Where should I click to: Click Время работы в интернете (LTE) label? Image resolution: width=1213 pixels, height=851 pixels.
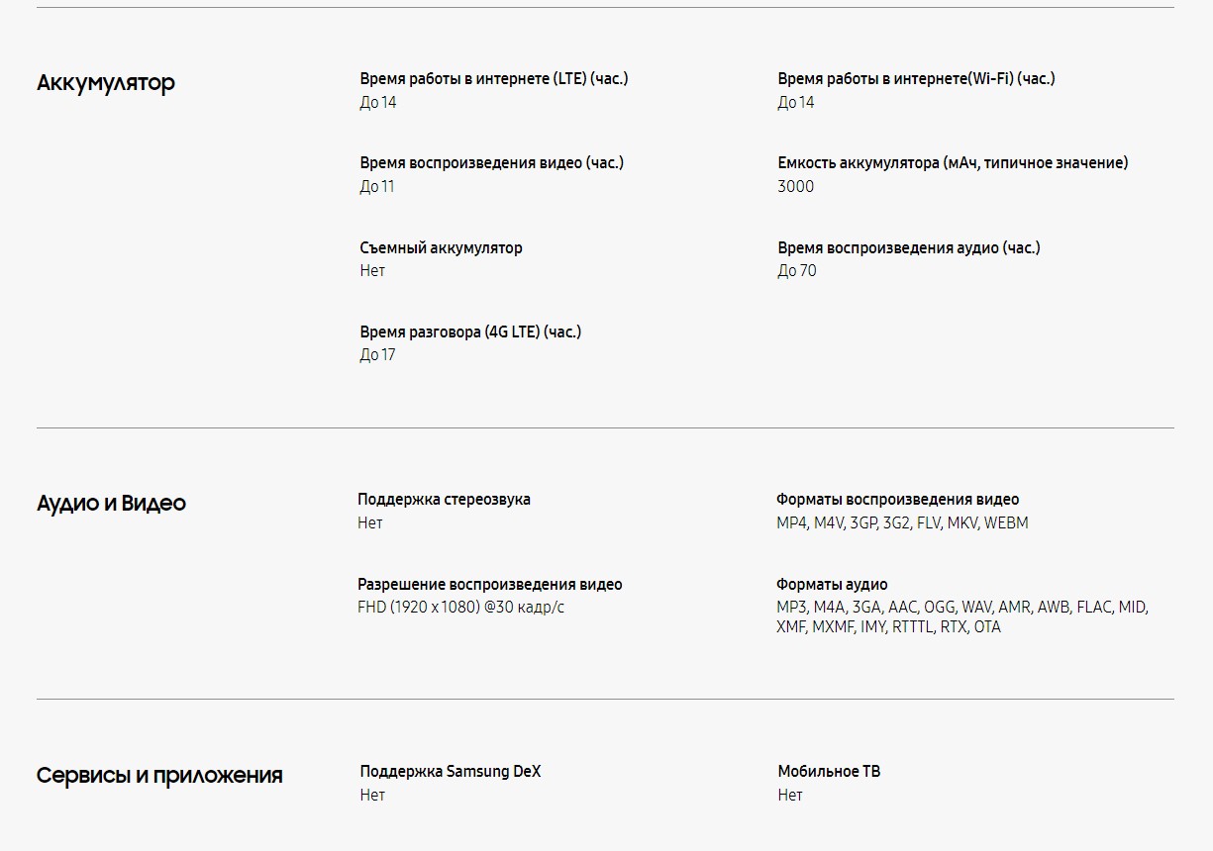[x=494, y=78]
